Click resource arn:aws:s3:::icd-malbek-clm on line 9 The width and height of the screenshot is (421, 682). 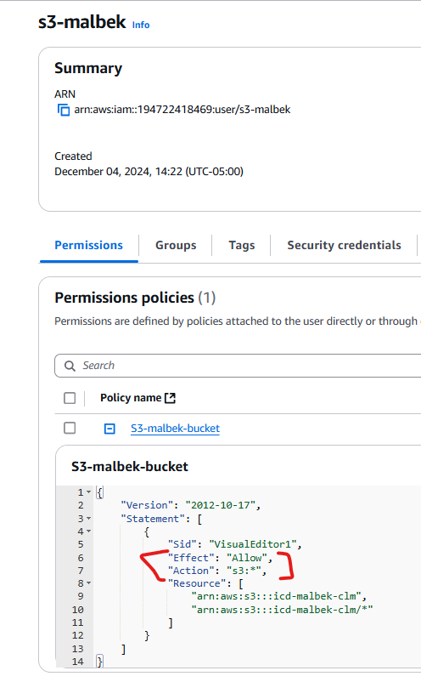279,596
